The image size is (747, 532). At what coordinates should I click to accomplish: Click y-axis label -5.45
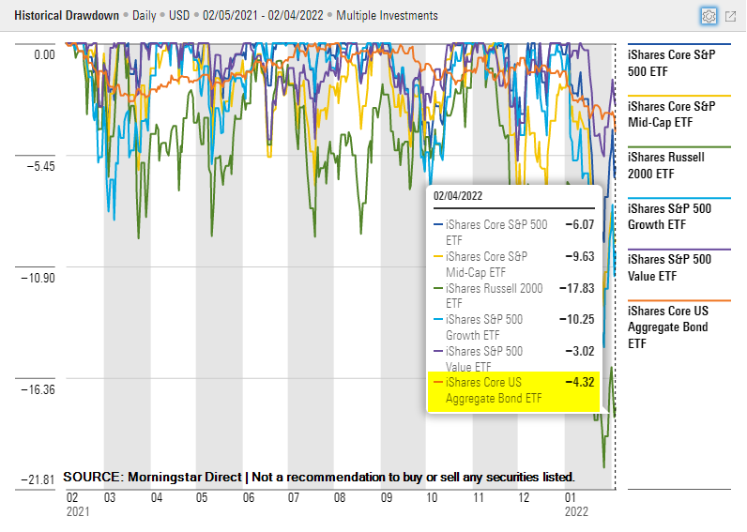click(x=40, y=166)
